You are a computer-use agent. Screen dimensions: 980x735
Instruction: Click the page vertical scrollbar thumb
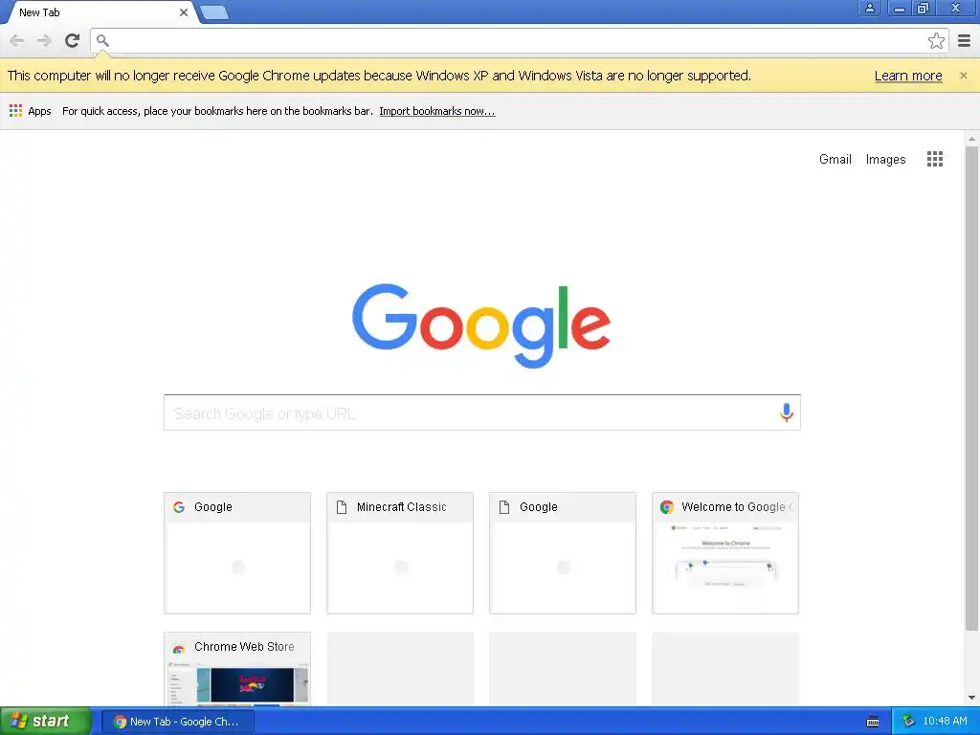tap(971, 388)
